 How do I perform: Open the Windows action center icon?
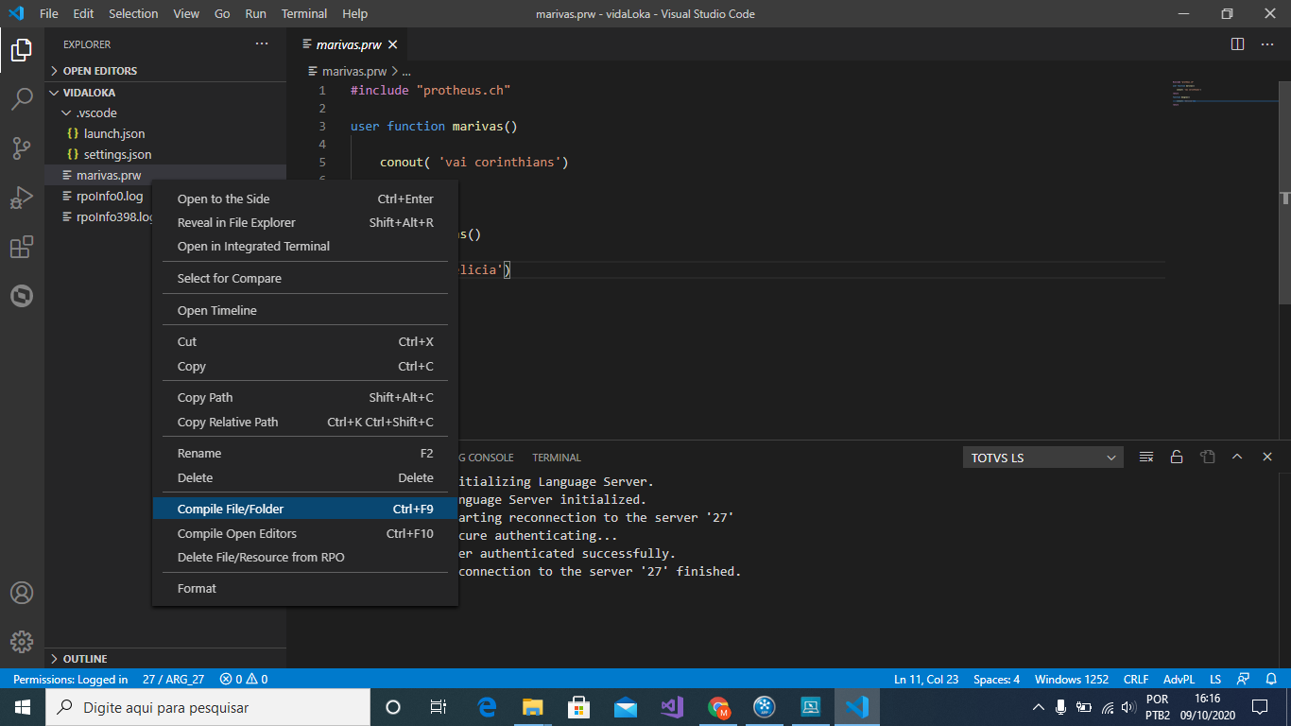click(x=1259, y=707)
